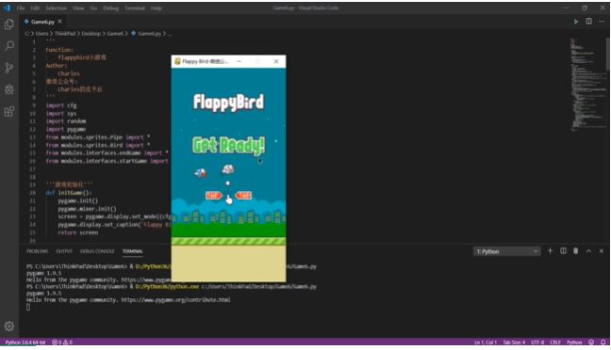The image size is (611, 350).
Task: Add a new terminal with plus icon
Action: coord(550,251)
